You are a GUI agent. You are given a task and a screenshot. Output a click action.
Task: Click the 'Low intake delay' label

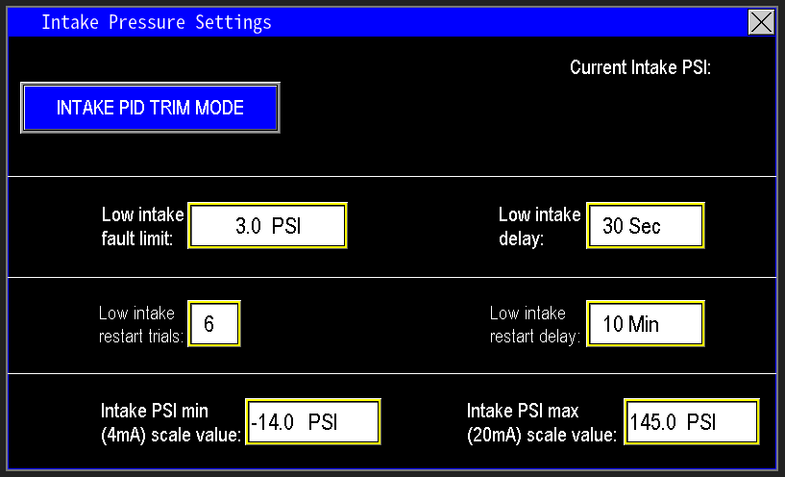click(x=539, y=227)
